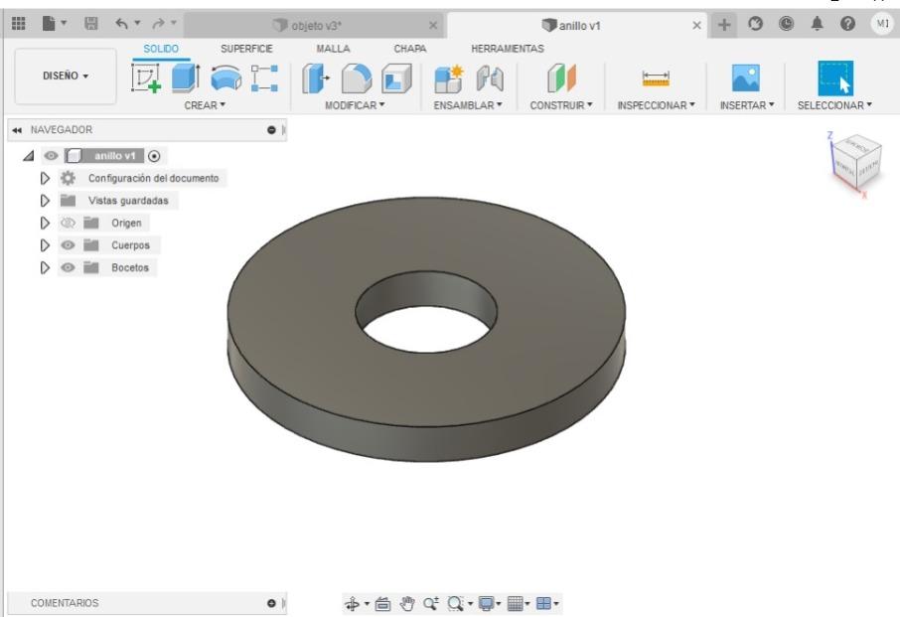Undo the last action

pyautogui.click(x=121, y=24)
